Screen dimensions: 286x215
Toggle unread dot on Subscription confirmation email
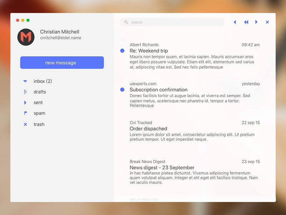[122, 90]
